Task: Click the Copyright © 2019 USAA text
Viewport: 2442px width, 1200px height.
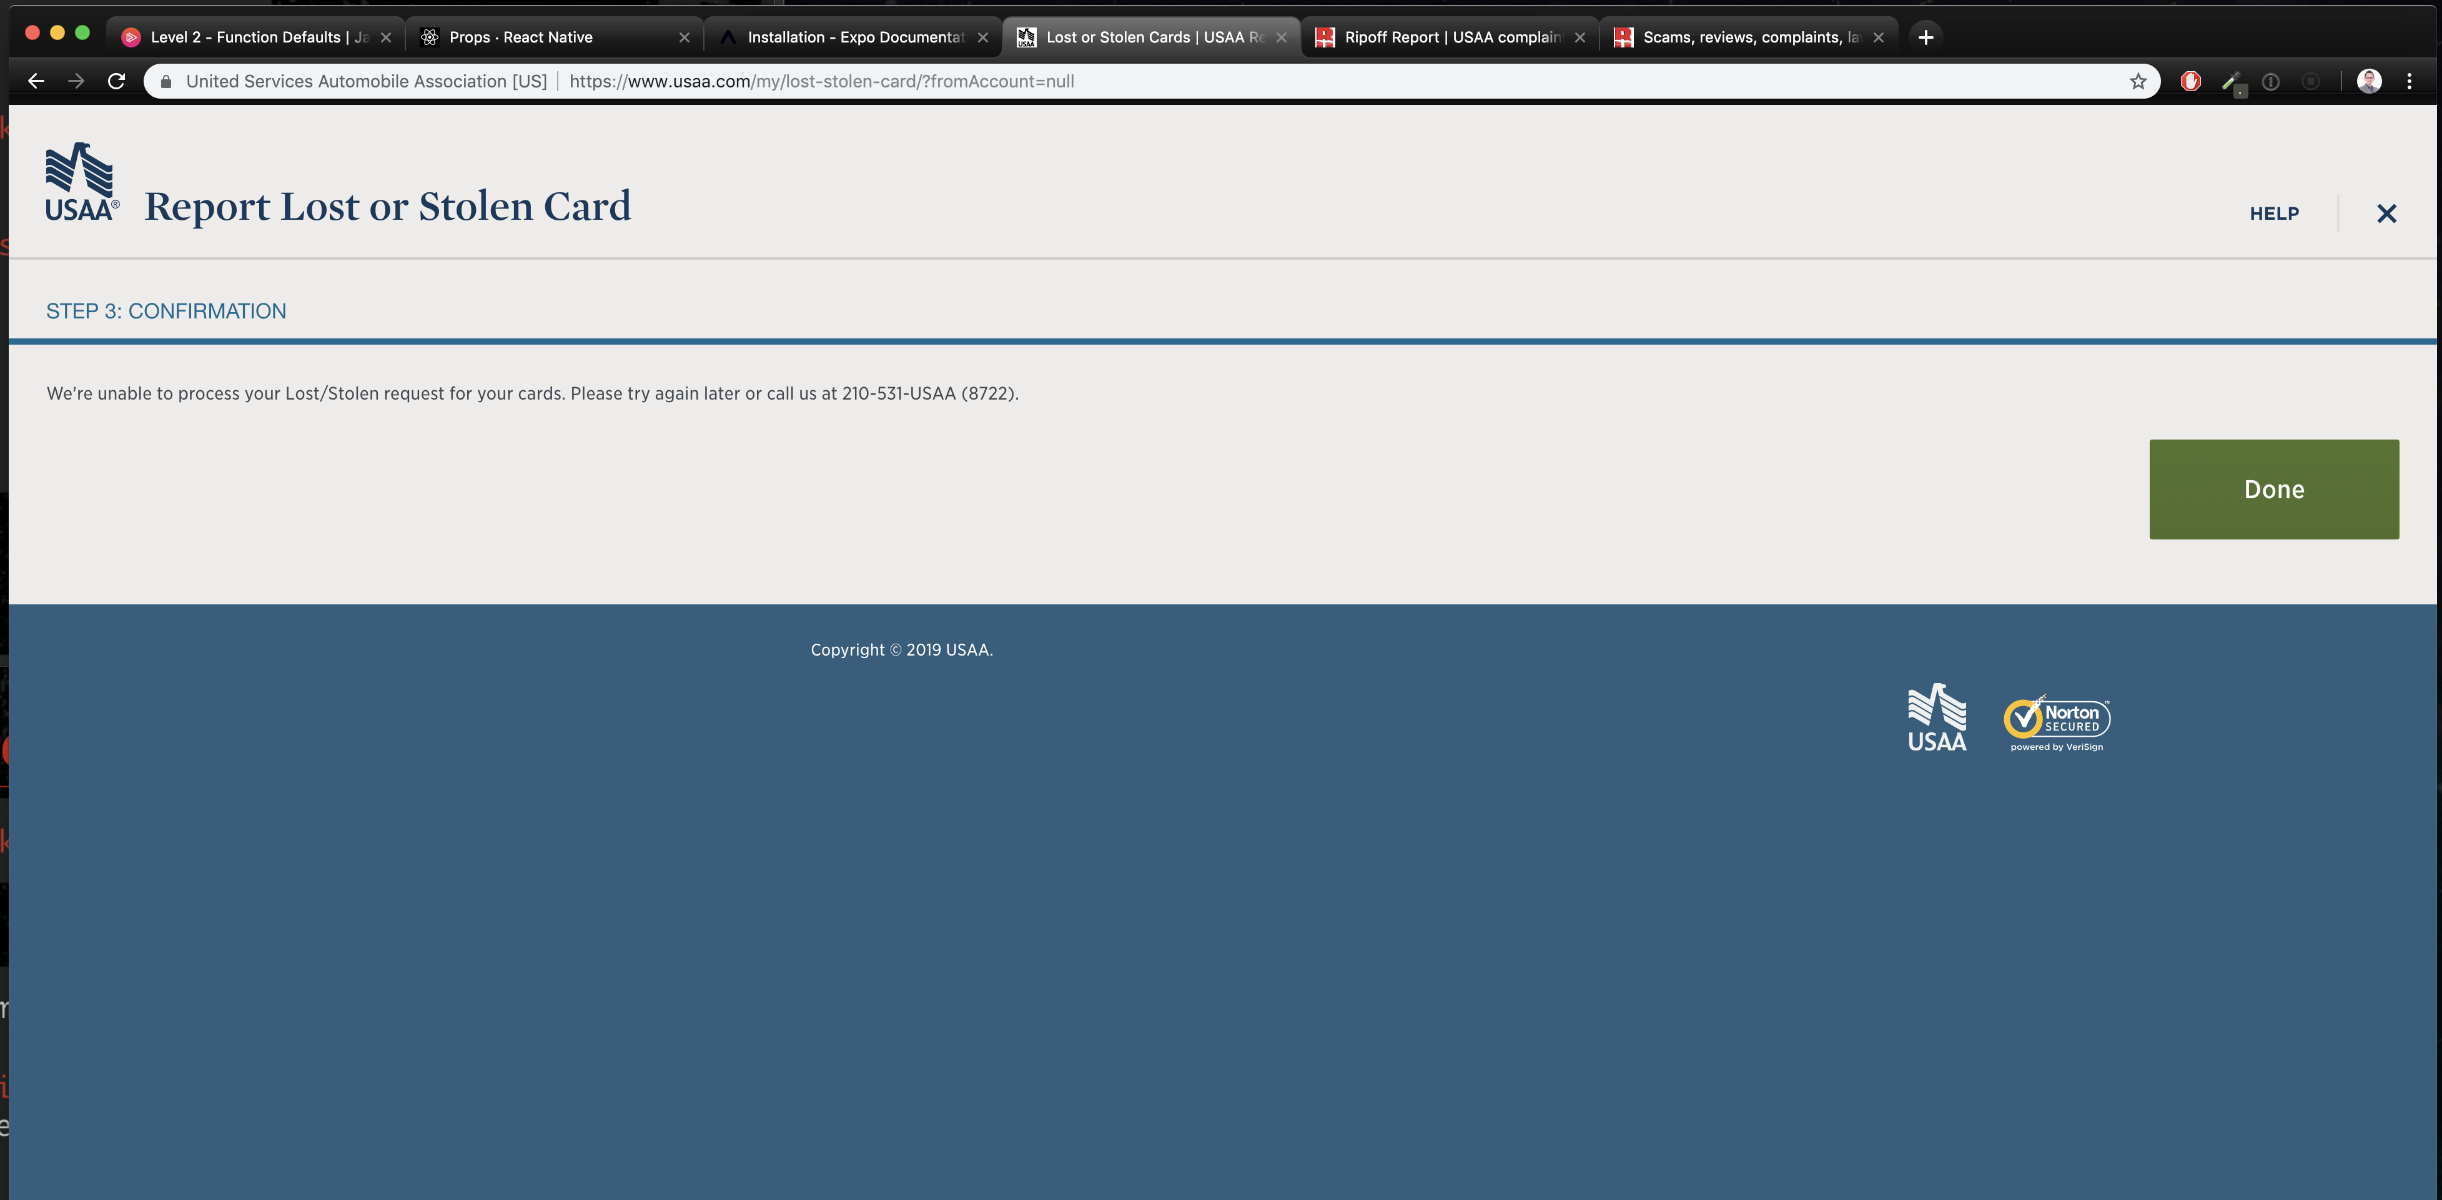Action: tap(901, 650)
